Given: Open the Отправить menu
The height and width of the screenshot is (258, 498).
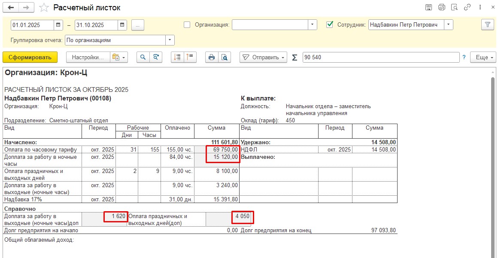Looking at the screenshot, I should point(263,57).
